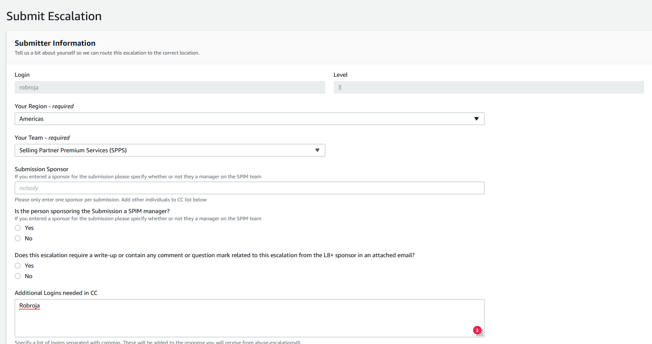Click into the Submission Sponsor field
The image size is (652, 344).
pos(249,188)
